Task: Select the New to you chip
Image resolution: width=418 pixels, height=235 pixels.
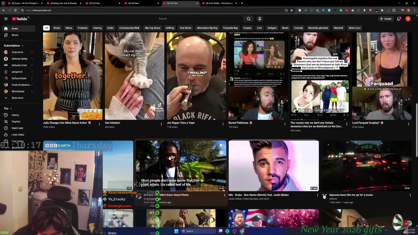Action: 354,28
